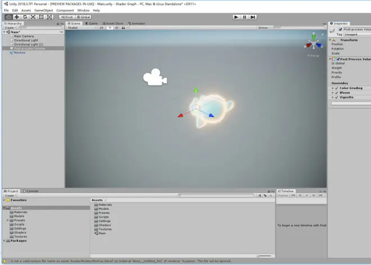Image resolution: width=371 pixels, height=265 pixels.
Task: Click Timeline play button
Action: [307, 195]
